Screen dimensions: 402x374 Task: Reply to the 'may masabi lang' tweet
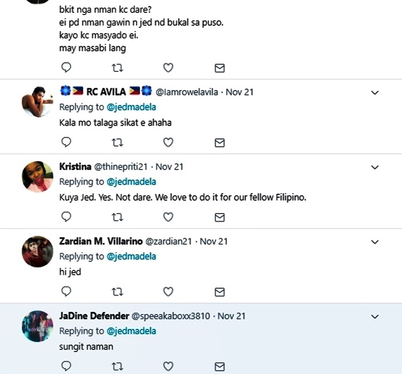coord(66,68)
